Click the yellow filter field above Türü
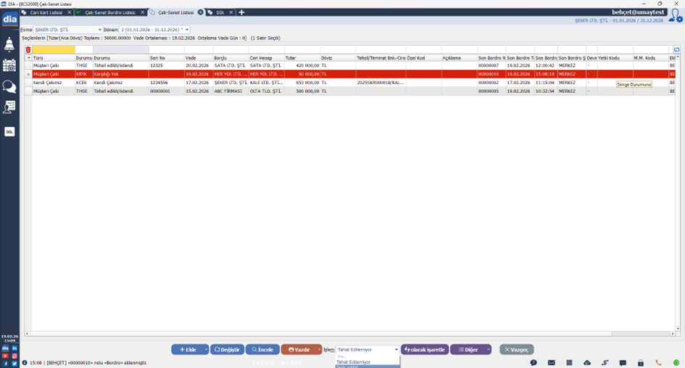The image size is (685, 368). 54,50
